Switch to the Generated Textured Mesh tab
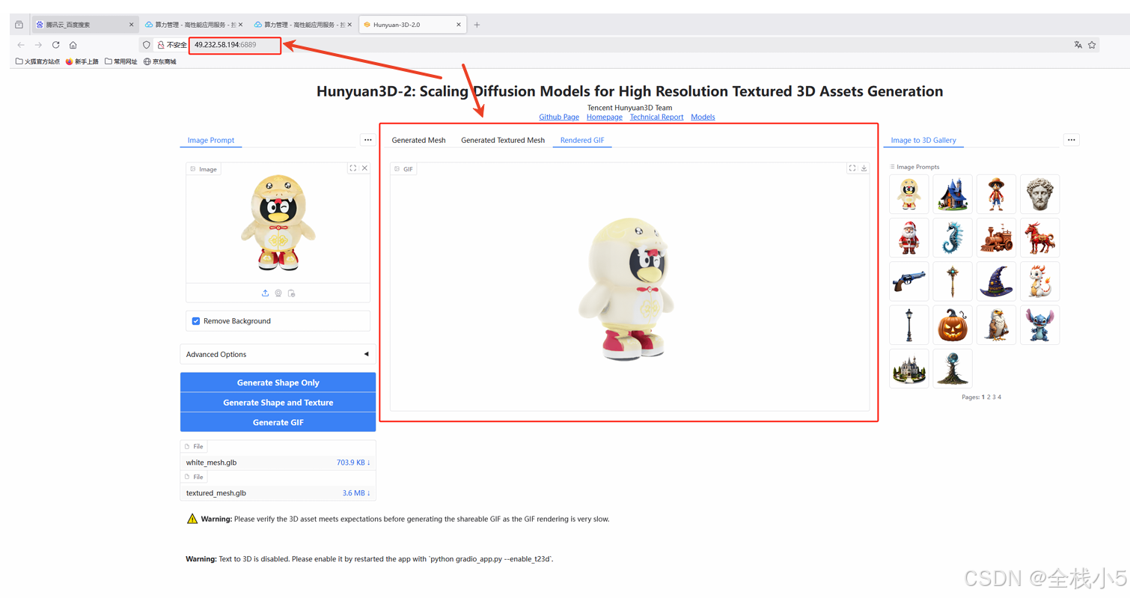The image size is (1130, 598). coord(503,140)
